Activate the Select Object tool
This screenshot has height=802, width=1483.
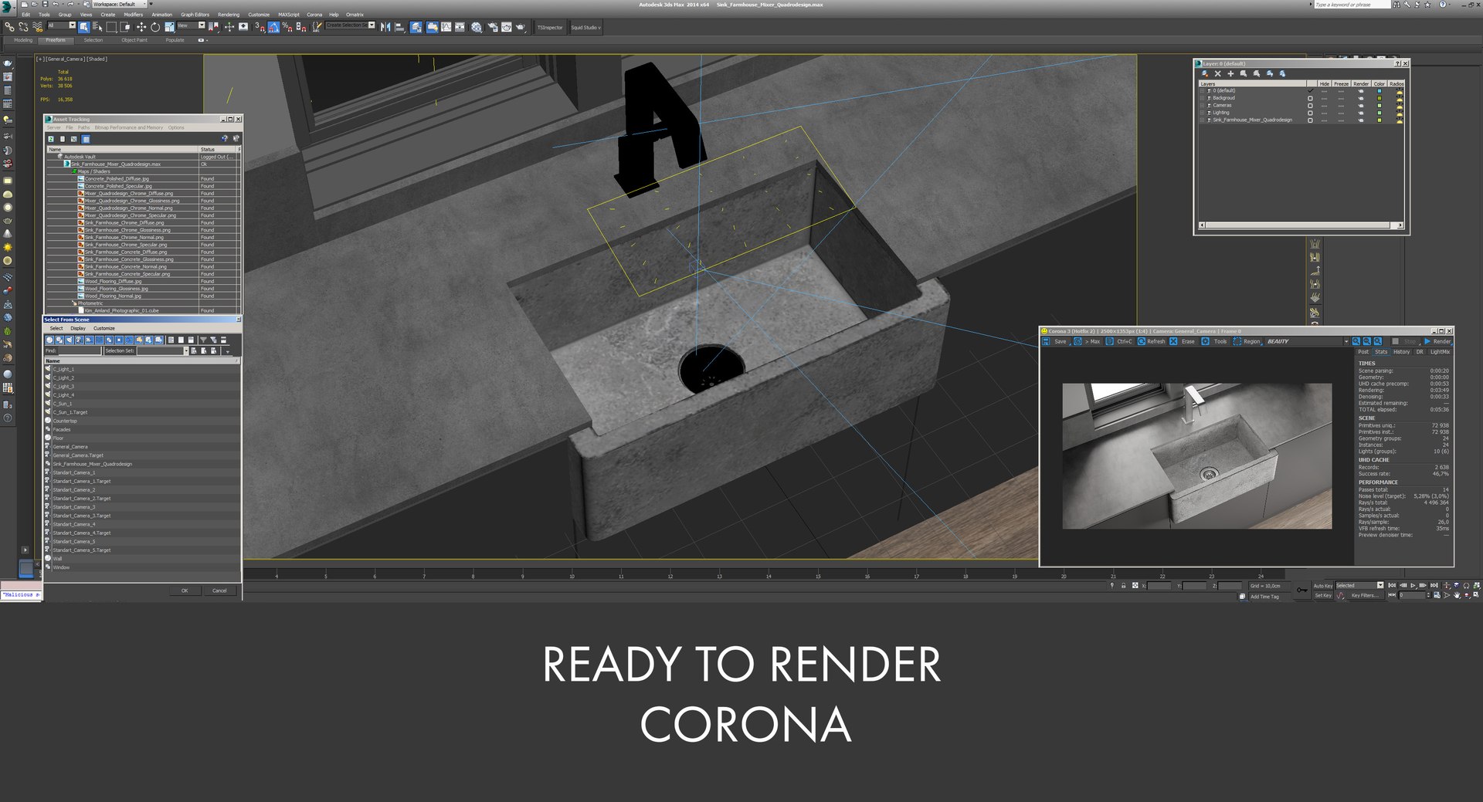(x=84, y=27)
